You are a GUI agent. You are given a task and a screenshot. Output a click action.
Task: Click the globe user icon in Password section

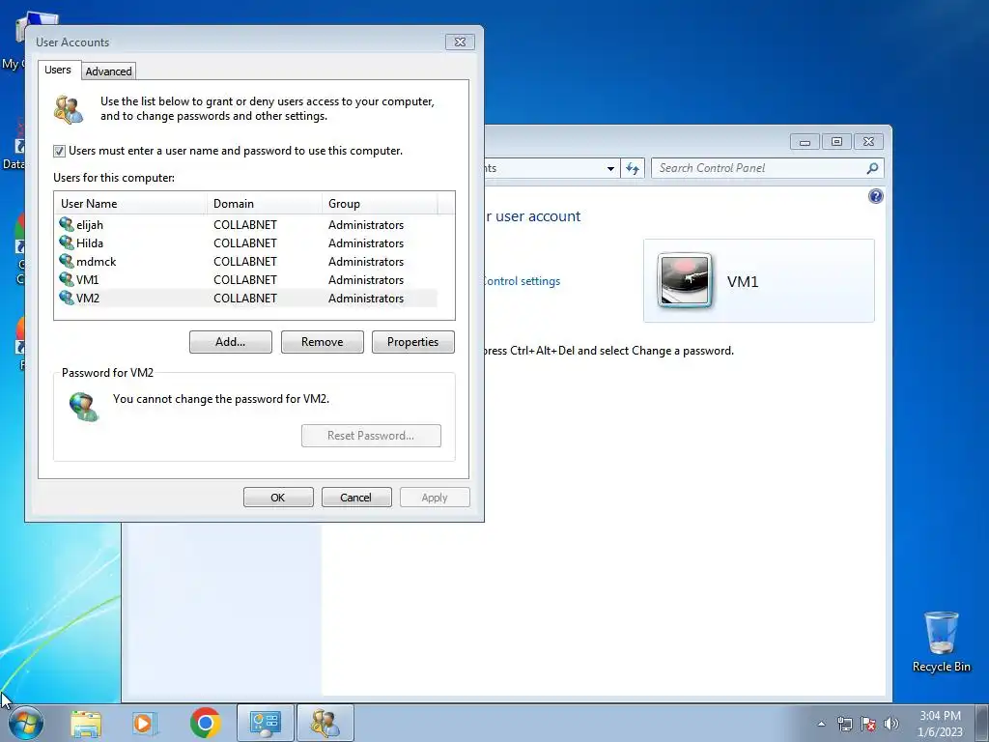pos(84,407)
